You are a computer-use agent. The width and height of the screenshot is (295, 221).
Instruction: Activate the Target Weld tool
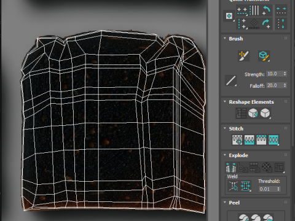point(233,186)
